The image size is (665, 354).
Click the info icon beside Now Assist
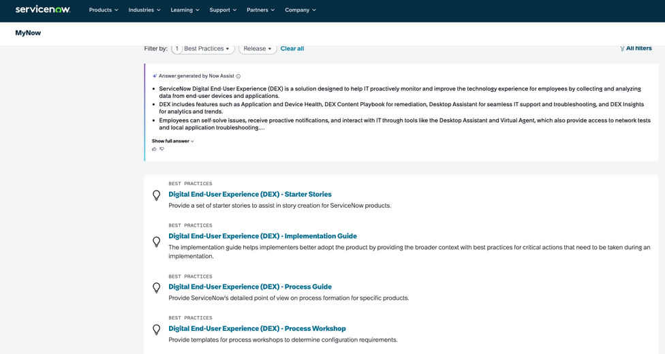coord(238,76)
